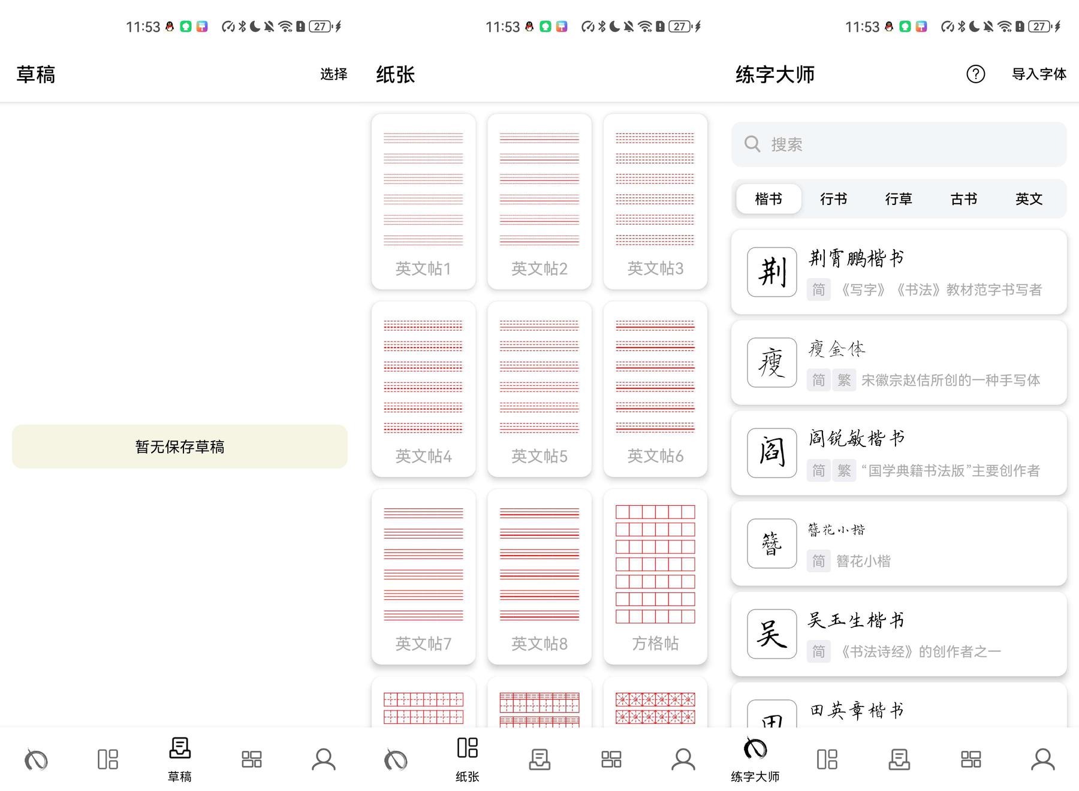Tap 《书法诗经》的创作者之一 description

pyautogui.click(x=918, y=651)
